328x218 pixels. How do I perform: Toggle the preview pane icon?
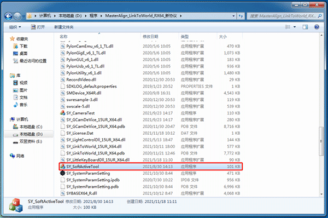point(305,27)
